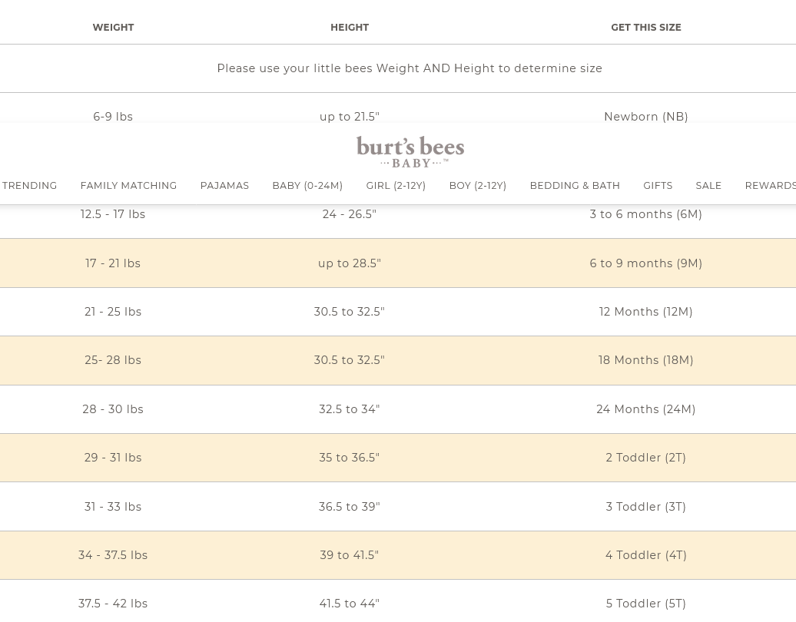Open the Trending menu
Screen dimensions: 796x622
[x=29, y=186]
